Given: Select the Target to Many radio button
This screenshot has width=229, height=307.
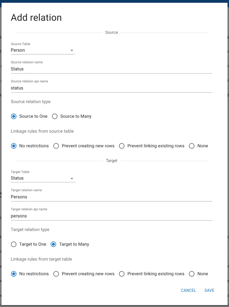Looking at the screenshot, I should pos(54,244).
